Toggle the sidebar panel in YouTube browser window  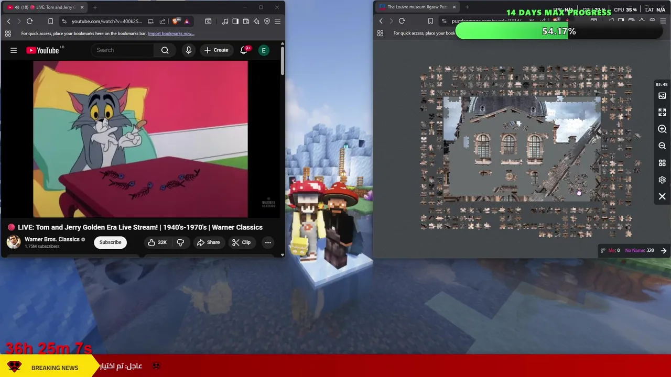[235, 21]
